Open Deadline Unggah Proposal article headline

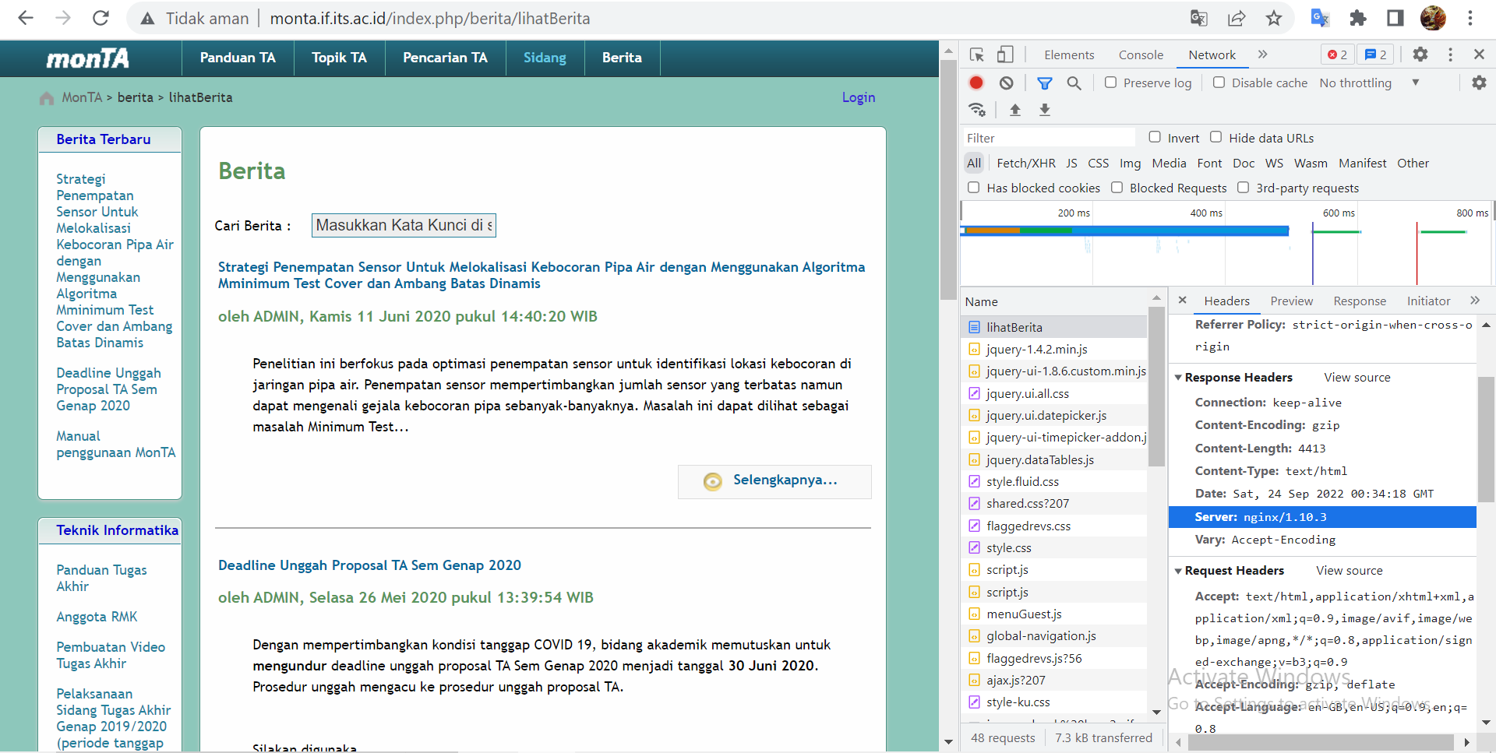[x=369, y=565]
